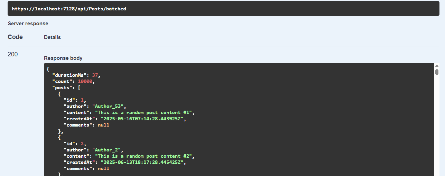Select the "Details" column header
The image size is (445, 176).
[52, 37]
